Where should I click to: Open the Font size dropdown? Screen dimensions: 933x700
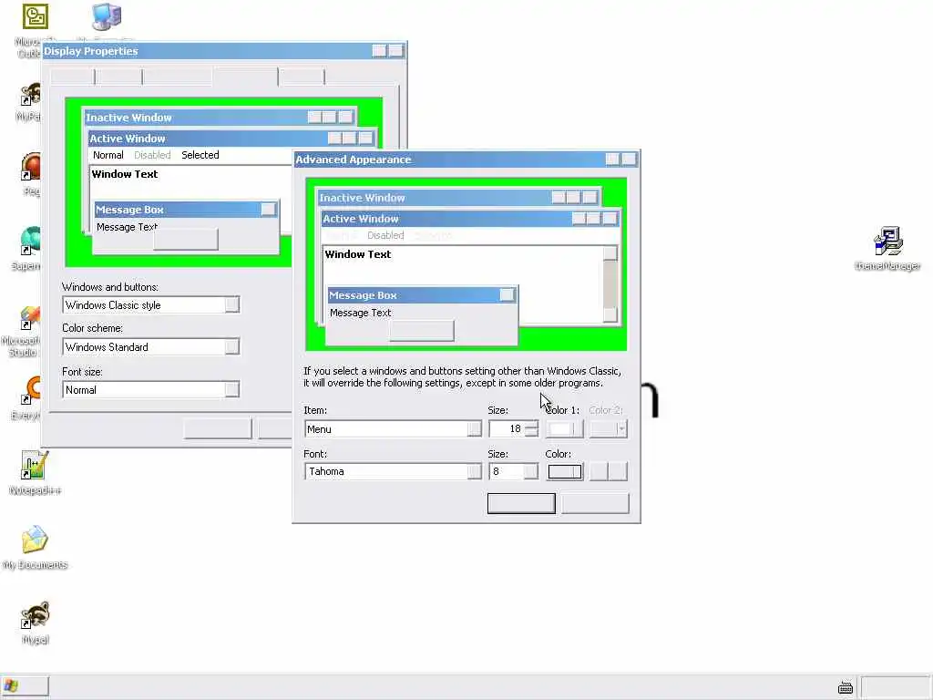[232, 389]
